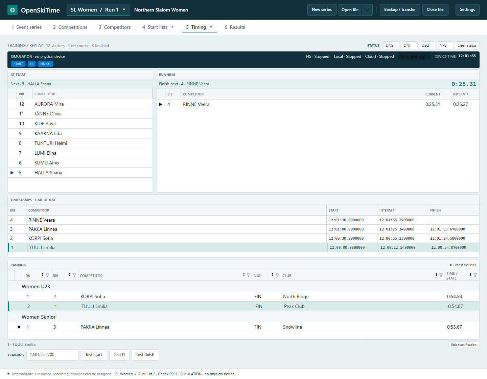The height and width of the screenshot is (379, 487).
Task: Expand the Open file dropdown arrow
Action: click(x=367, y=10)
